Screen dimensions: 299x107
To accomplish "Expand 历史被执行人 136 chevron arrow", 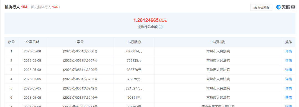I will pos(59,7).
